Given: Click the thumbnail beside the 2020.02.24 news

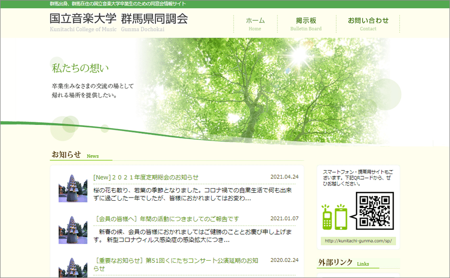Looking at the screenshot, I should coord(73,268).
